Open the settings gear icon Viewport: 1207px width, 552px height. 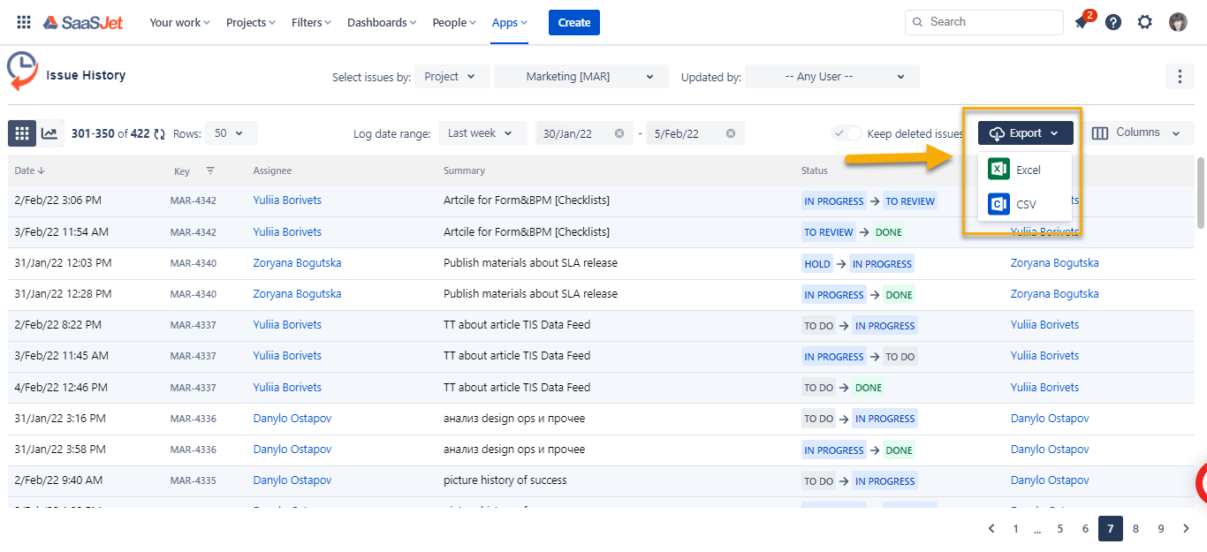point(1145,22)
